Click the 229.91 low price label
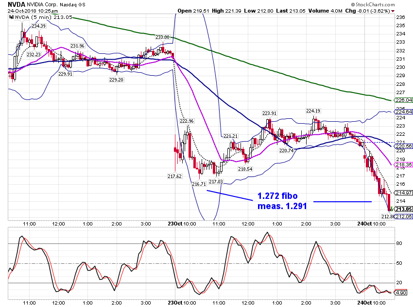 coord(65,74)
